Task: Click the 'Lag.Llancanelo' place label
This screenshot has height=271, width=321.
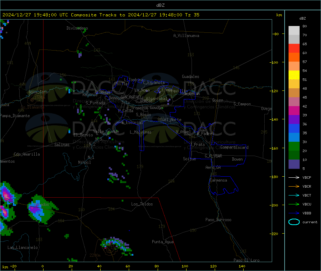Action: tap(22, 247)
